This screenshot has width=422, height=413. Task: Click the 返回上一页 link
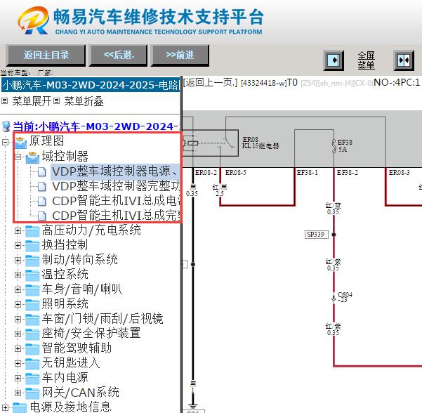pos(210,82)
